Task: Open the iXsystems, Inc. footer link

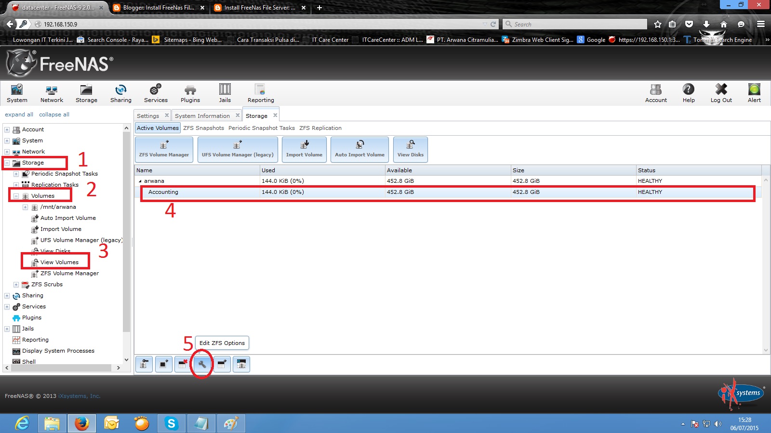Action: [79, 396]
